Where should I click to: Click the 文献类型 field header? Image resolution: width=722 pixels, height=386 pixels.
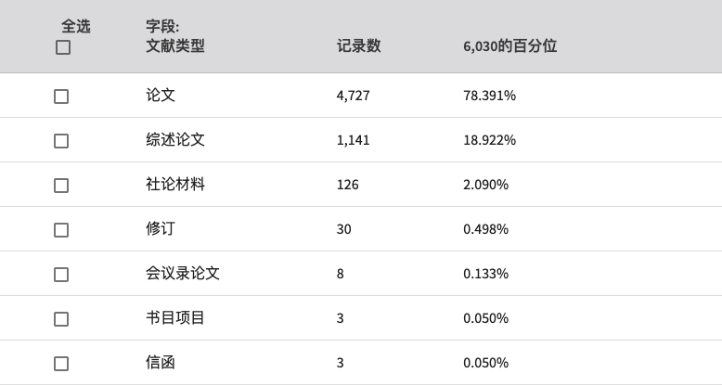point(175,45)
